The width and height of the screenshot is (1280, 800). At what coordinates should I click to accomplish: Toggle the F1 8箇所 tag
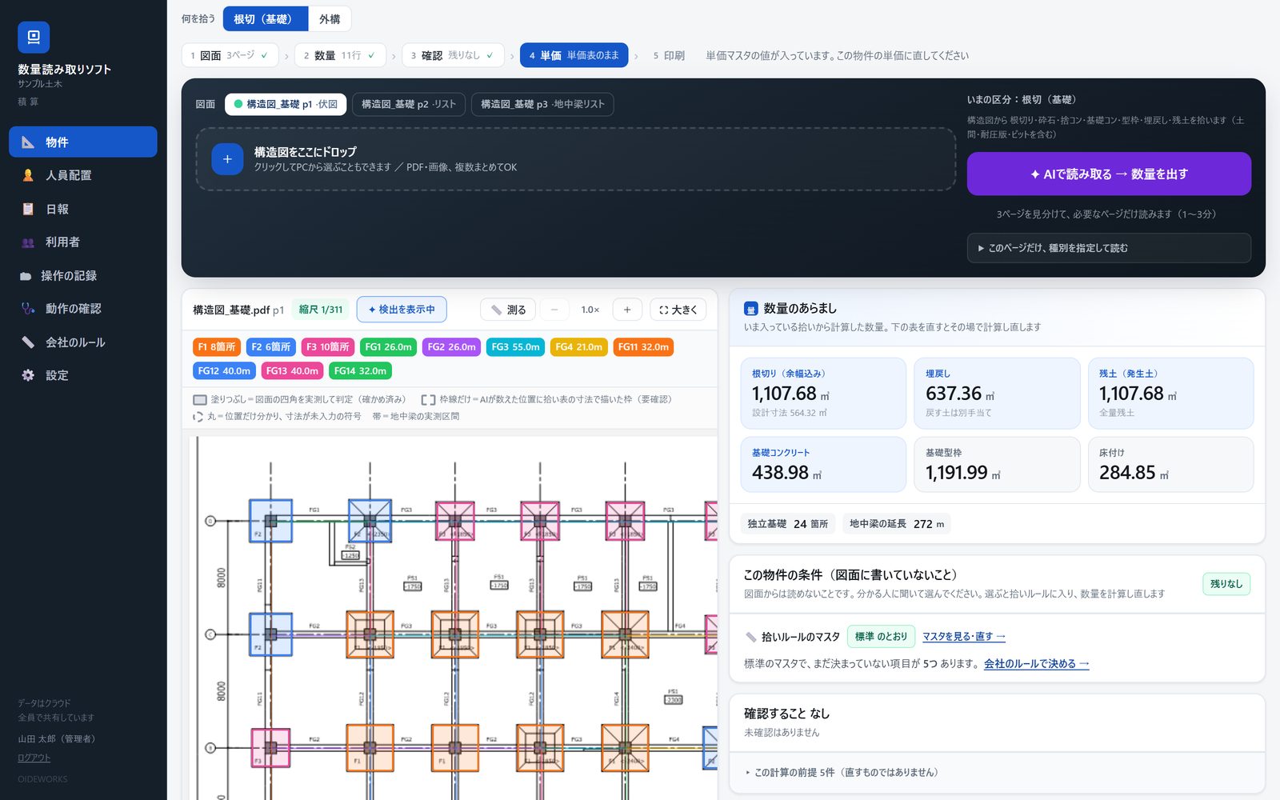click(x=217, y=347)
